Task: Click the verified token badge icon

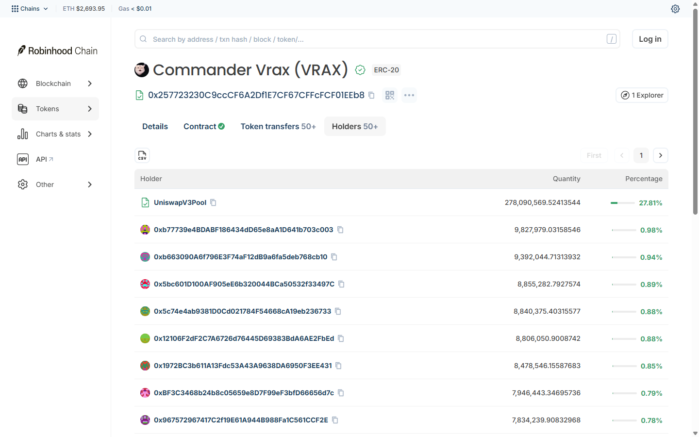Action: (x=360, y=70)
